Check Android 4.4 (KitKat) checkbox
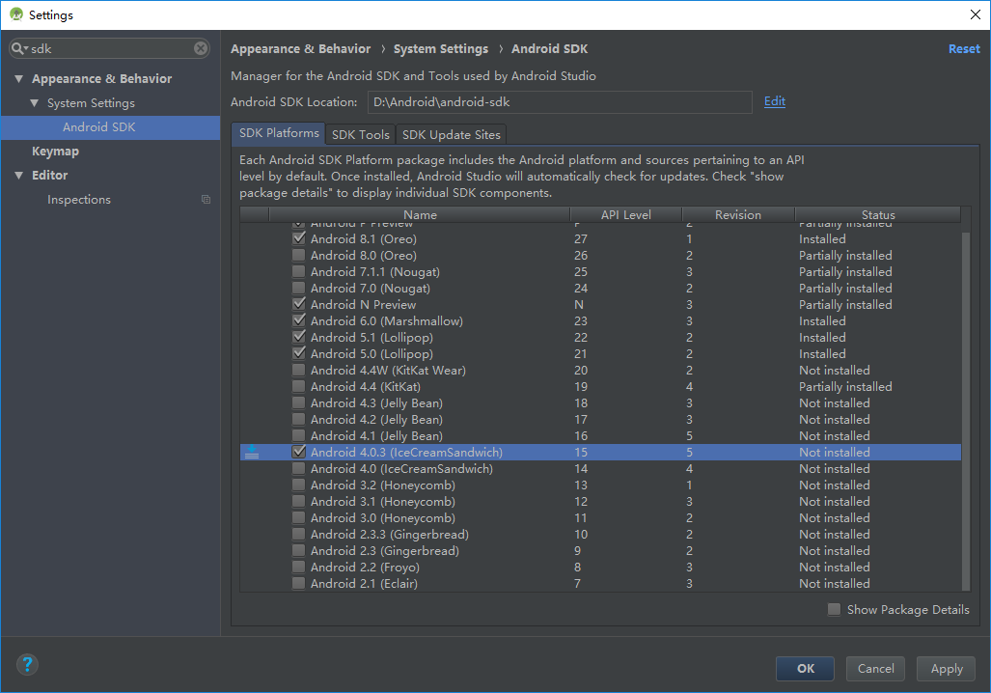Screen dimensions: 991x693 pos(299,387)
